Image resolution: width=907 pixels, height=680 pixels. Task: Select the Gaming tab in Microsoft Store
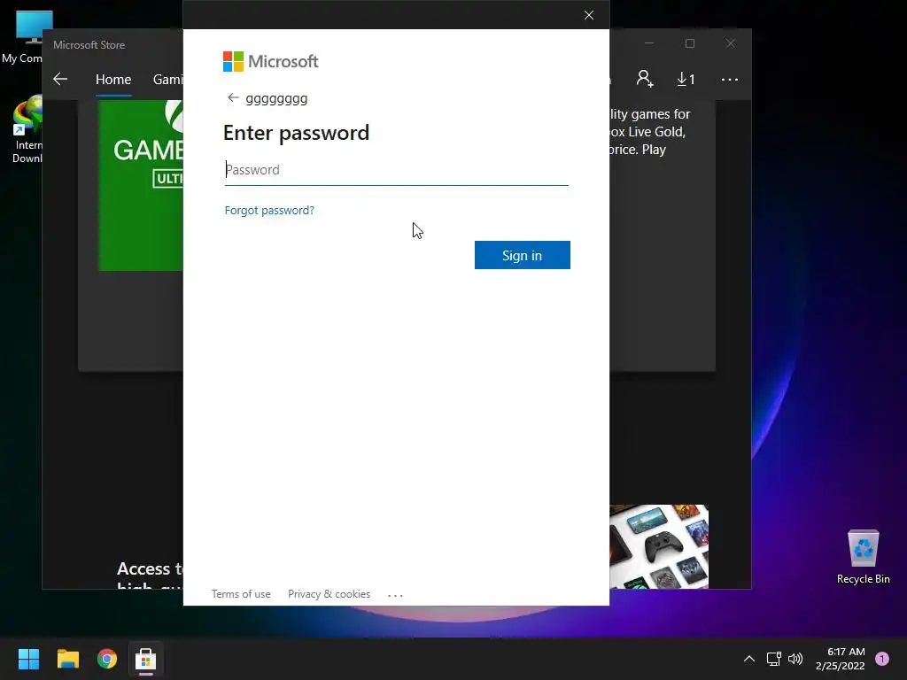point(167,79)
